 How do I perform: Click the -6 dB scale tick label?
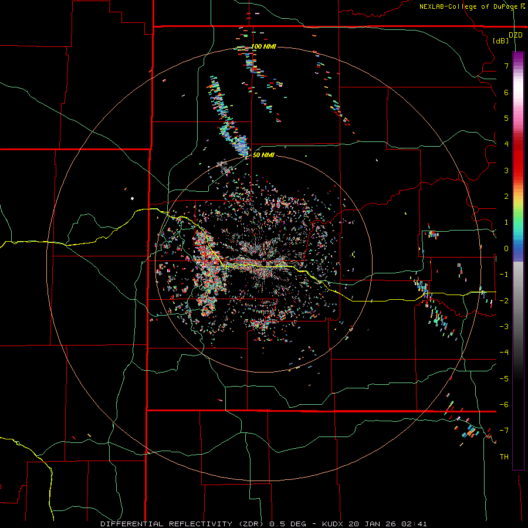504,404
